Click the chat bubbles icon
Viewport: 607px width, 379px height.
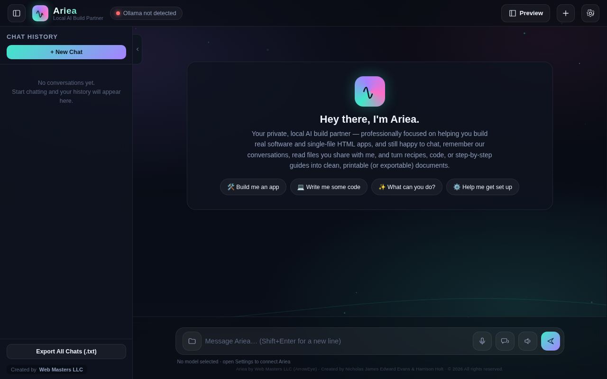(x=505, y=341)
